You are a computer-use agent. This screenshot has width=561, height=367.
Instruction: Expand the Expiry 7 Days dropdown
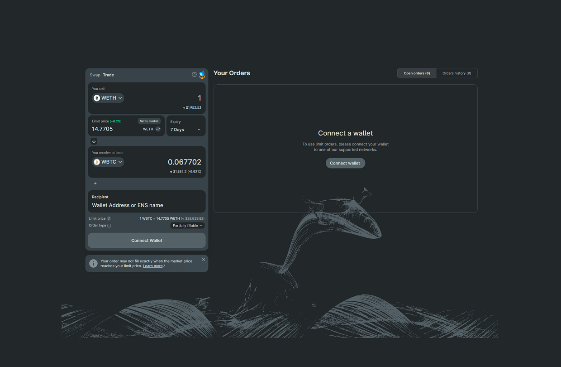[x=185, y=130]
